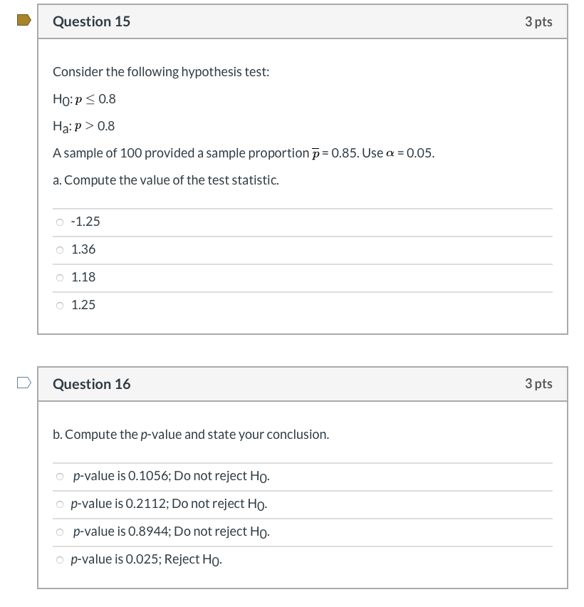Click the 1.36 answer row text

click(x=82, y=249)
